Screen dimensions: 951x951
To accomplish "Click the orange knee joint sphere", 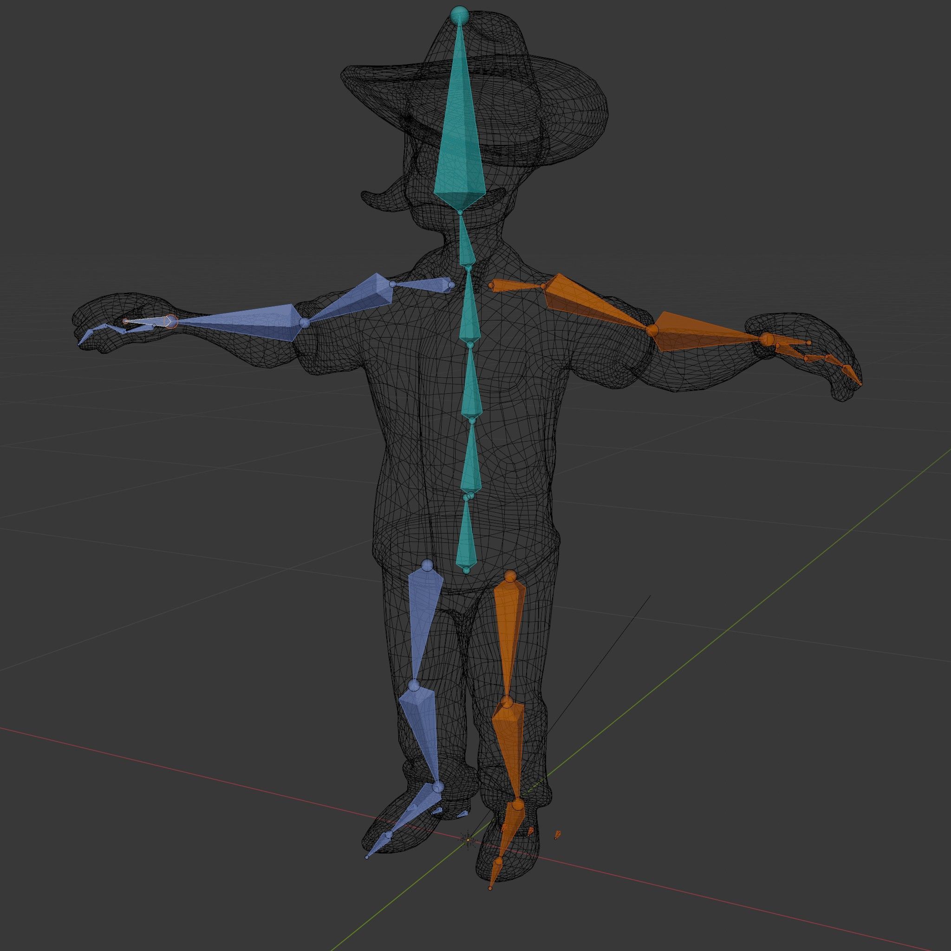I will [507, 702].
